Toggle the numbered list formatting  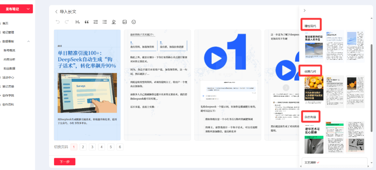96,22
